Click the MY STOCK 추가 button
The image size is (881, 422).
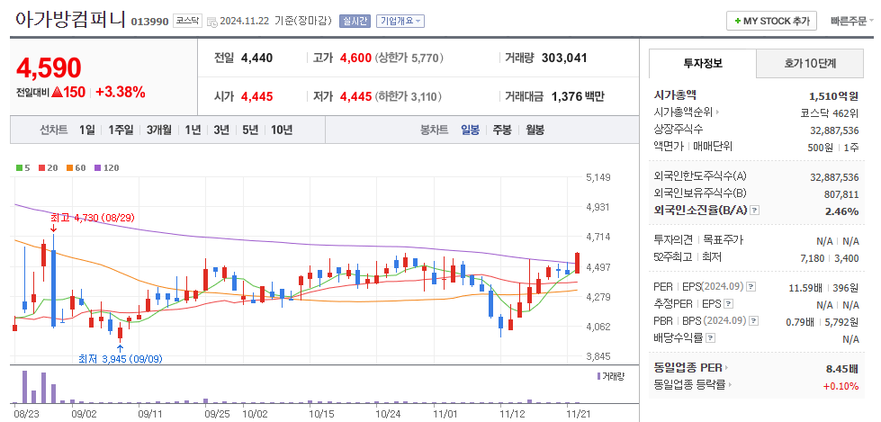click(x=771, y=22)
